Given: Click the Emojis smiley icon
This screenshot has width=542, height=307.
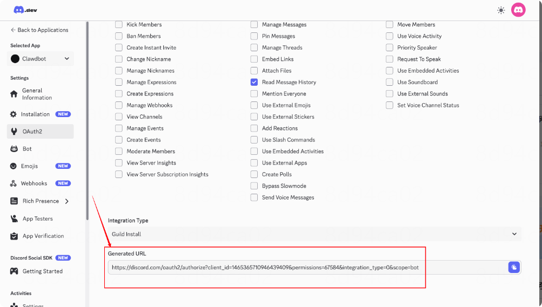Looking at the screenshot, I should point(14,166).
